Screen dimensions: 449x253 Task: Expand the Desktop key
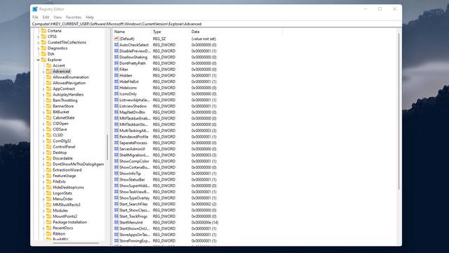pos(43,153)
